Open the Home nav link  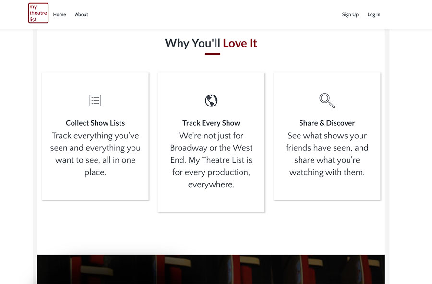(60, 14)
